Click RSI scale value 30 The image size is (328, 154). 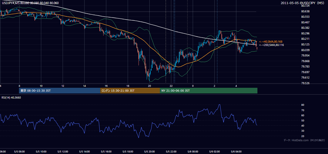pyautogui.click(x=303, y=131)
